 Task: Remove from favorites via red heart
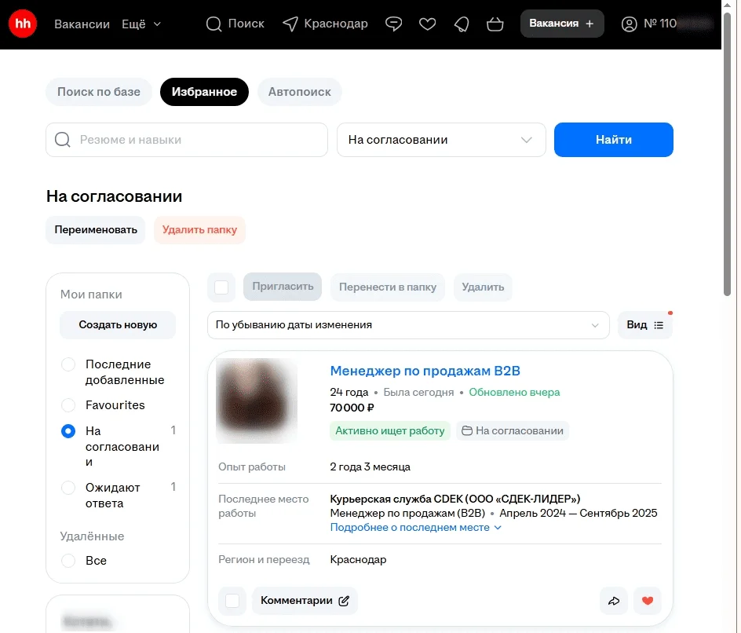(648, 601)
